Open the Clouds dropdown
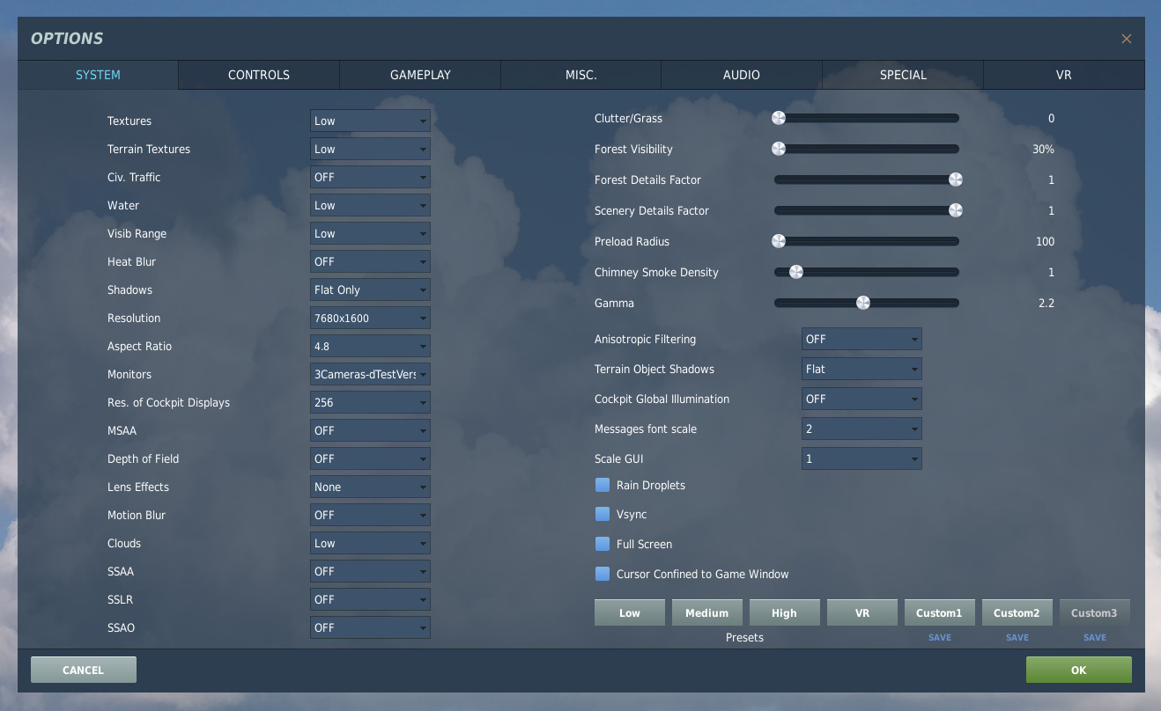Image resolution: width=1161 pixels, height=711 pixels. pyautogui.click(x=370, y=543)
